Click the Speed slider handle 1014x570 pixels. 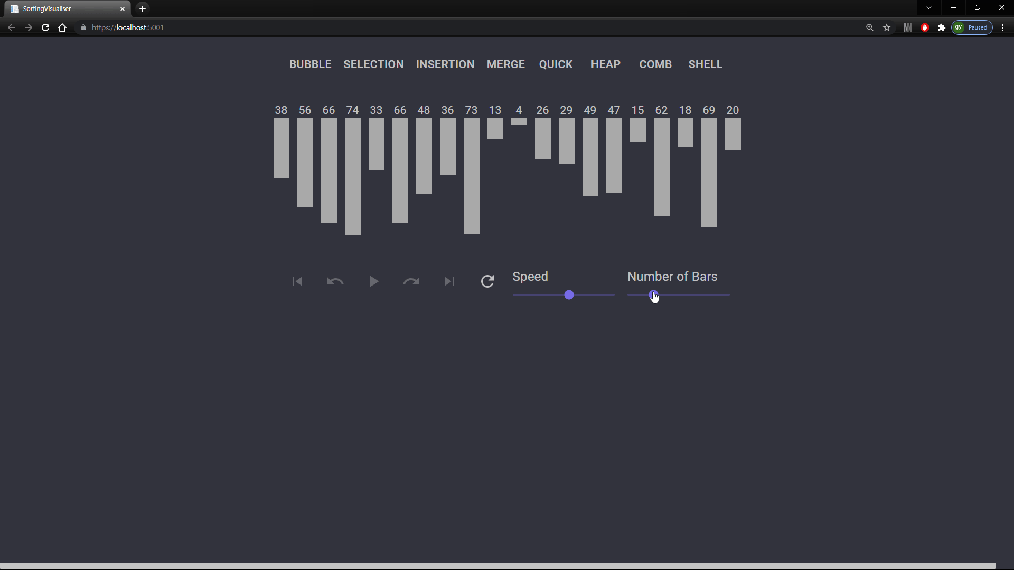569,295
